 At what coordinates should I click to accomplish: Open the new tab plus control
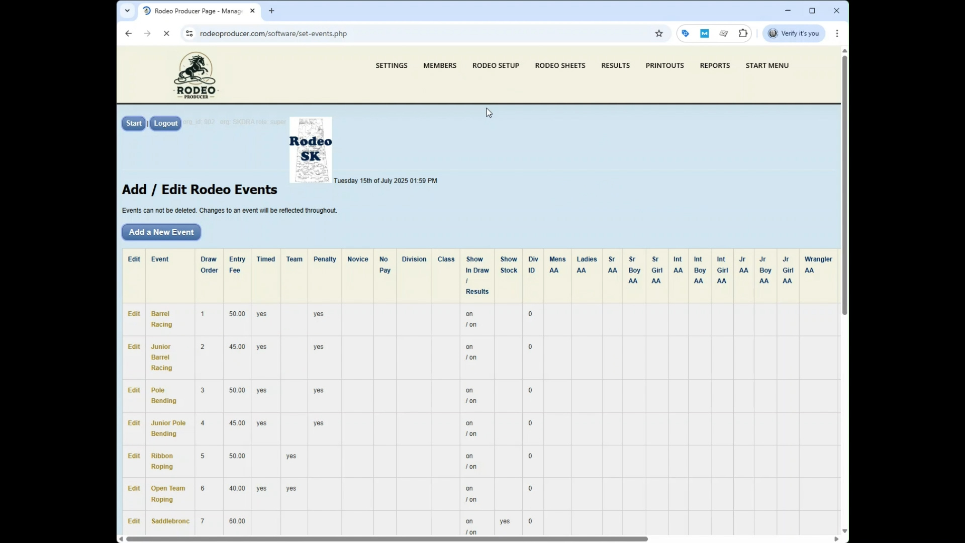pos(271,11)
